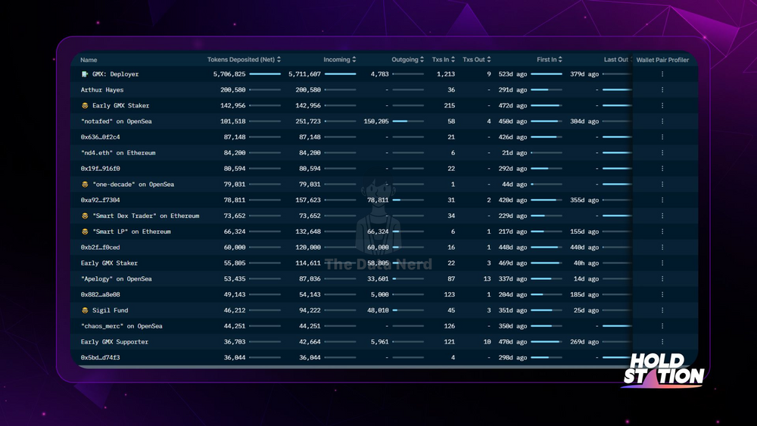Screen dimensions: 757x426
Task: Open three-dot menu for Early GMX Supporter row
Action: 662,341
